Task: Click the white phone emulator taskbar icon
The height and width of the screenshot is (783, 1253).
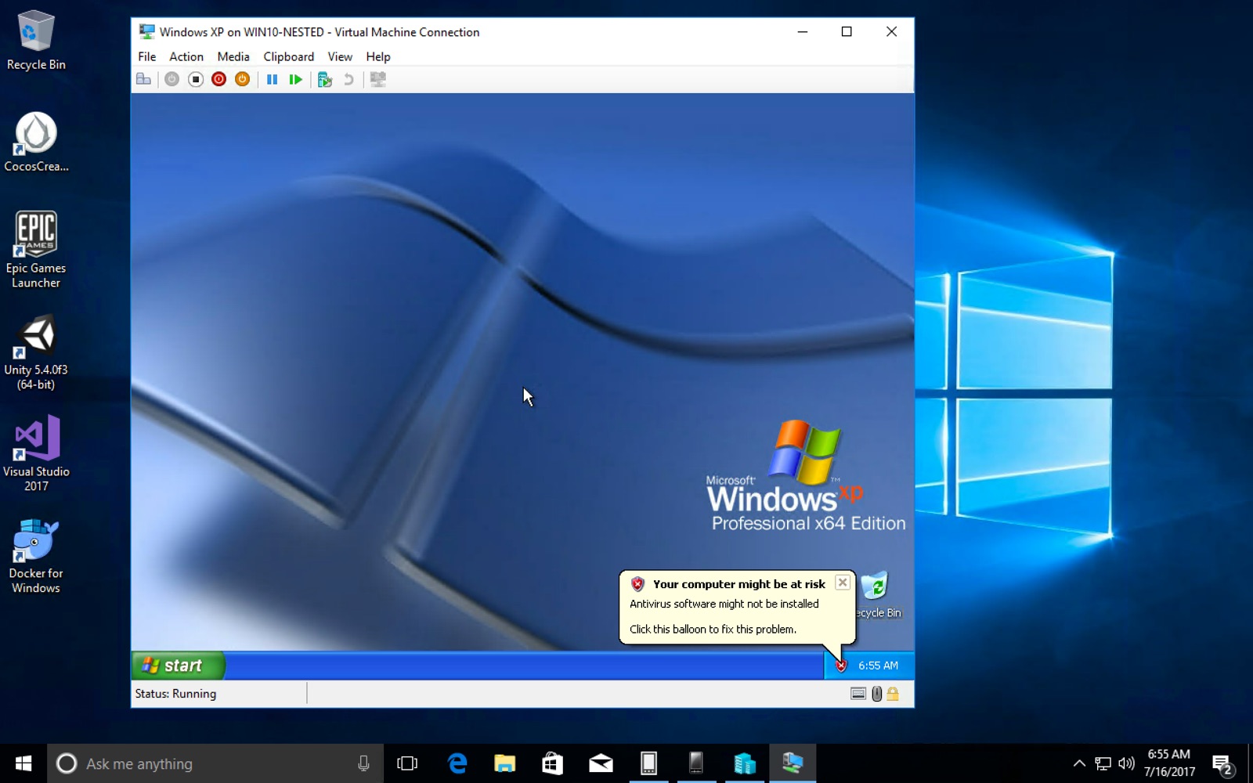Action: pyautogui.click(x=648, y=763)
